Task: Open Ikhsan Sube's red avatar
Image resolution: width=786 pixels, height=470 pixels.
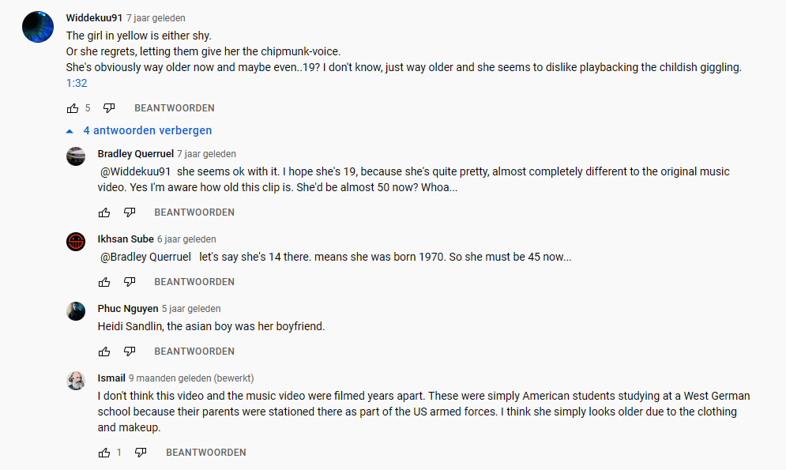Action: pyautogui.click(x=76, y=242)
